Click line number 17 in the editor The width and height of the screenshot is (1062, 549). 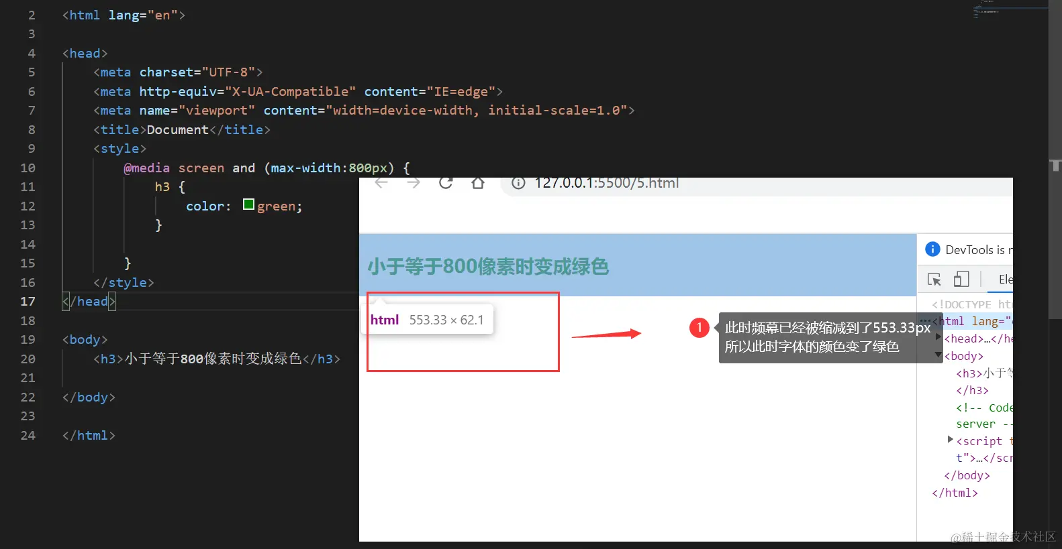pyautogui.click(x=28, y=302)
